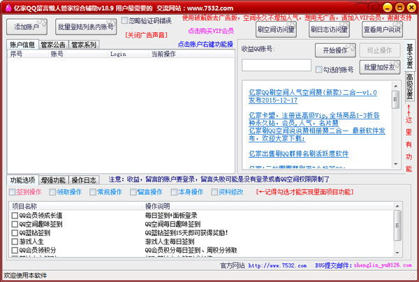Click the project list scrollbar thumb
419x282 pixels.
(x=397, y=225)
